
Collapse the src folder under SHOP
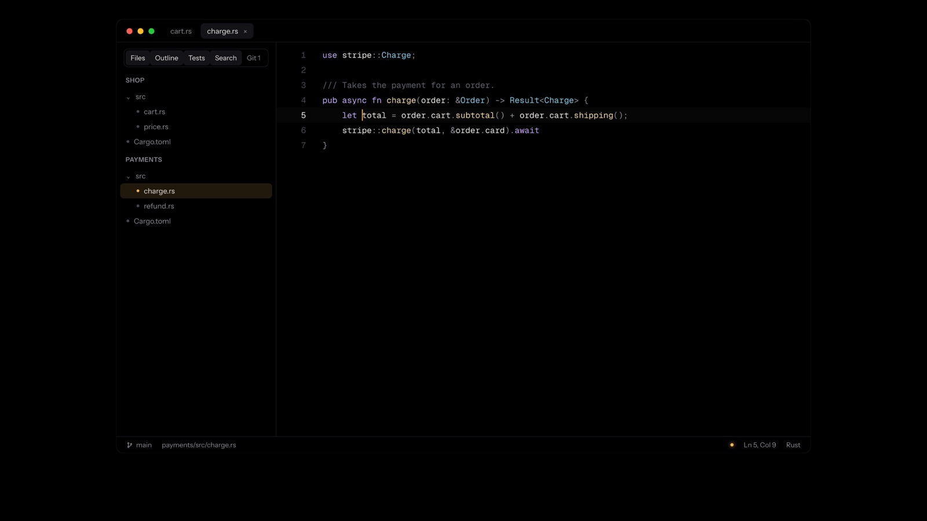coord(128,97)
